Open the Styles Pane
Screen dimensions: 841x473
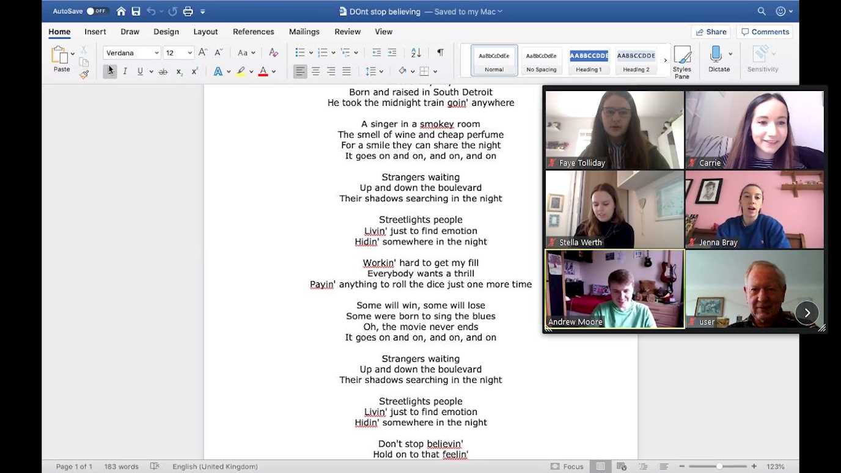(x=682, y=62)
